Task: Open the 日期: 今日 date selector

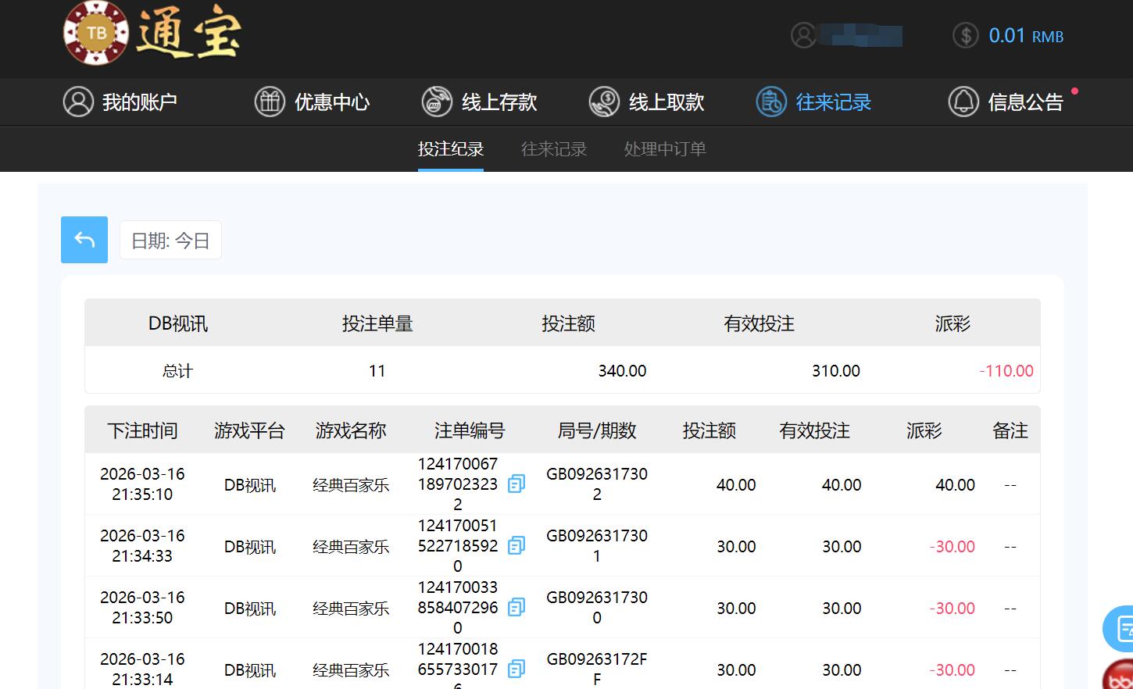Action: click(x=170, y=240)
